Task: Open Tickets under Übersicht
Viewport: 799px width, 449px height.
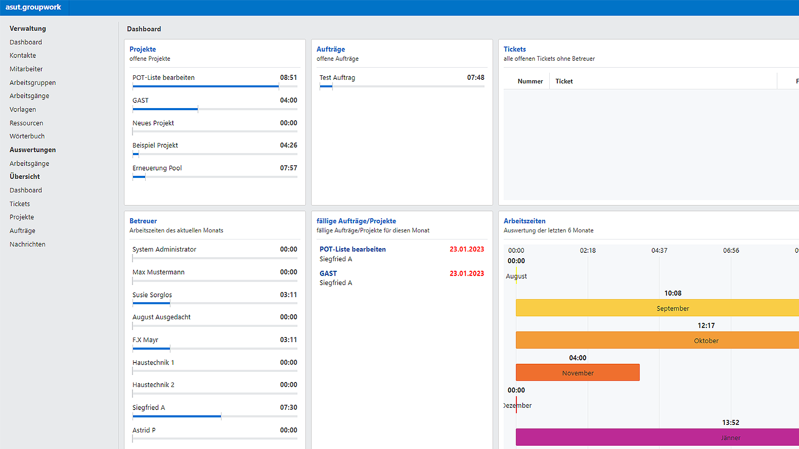Action: pos(20,204)
